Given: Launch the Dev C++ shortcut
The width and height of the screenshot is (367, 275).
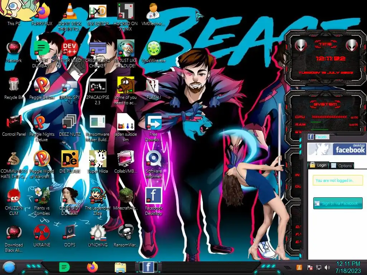Looking at the screenshot, I should click(x=70, y=51).
